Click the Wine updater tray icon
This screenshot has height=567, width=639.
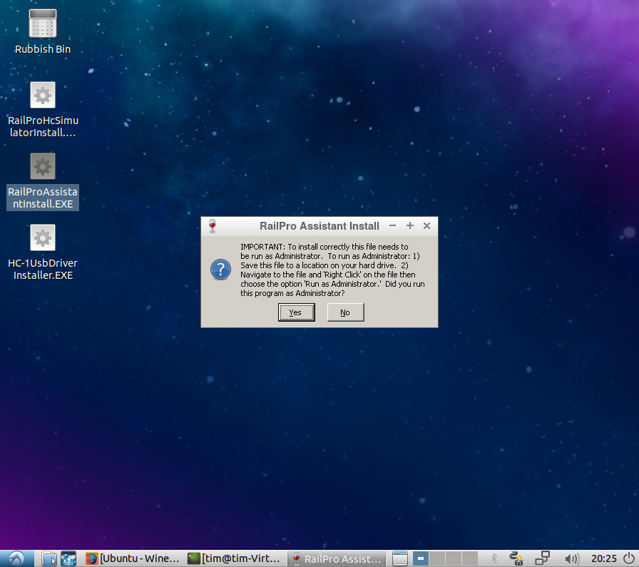tap(516, 558)
